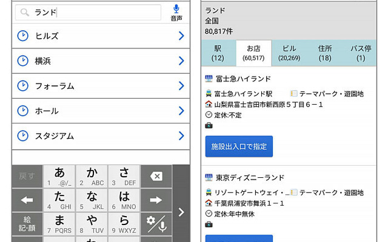This screenshot has height=242, width=388.
Task: Select history suggestion フォーラム
Action: pos(101,86)
